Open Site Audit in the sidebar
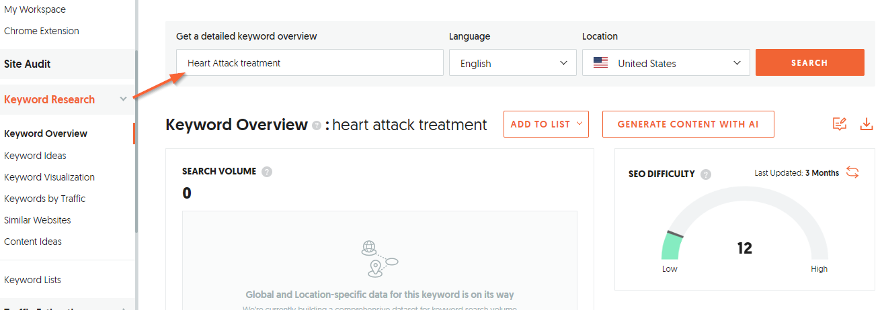The height and width of the screenshot is (310, 882). coord(28,64)
